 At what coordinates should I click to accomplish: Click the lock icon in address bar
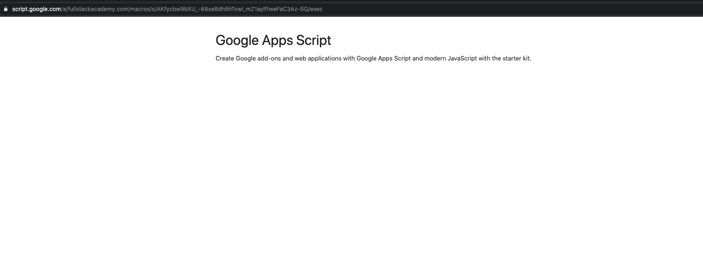pos(6,9)
